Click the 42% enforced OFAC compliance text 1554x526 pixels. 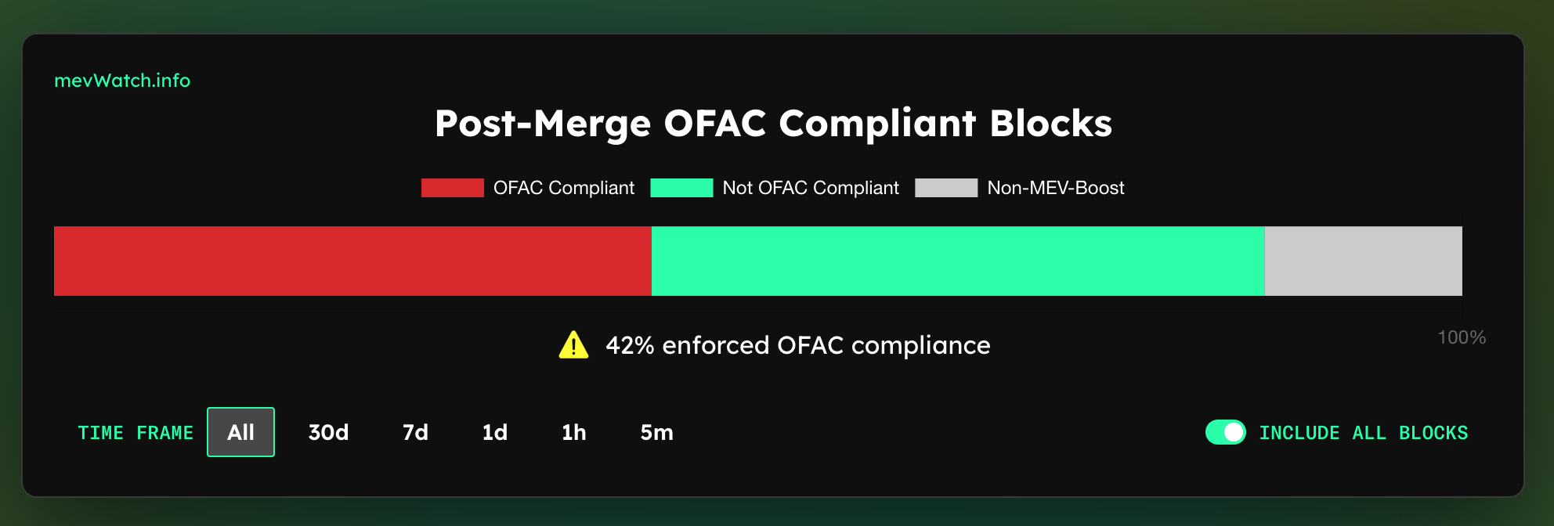(797, 345)
